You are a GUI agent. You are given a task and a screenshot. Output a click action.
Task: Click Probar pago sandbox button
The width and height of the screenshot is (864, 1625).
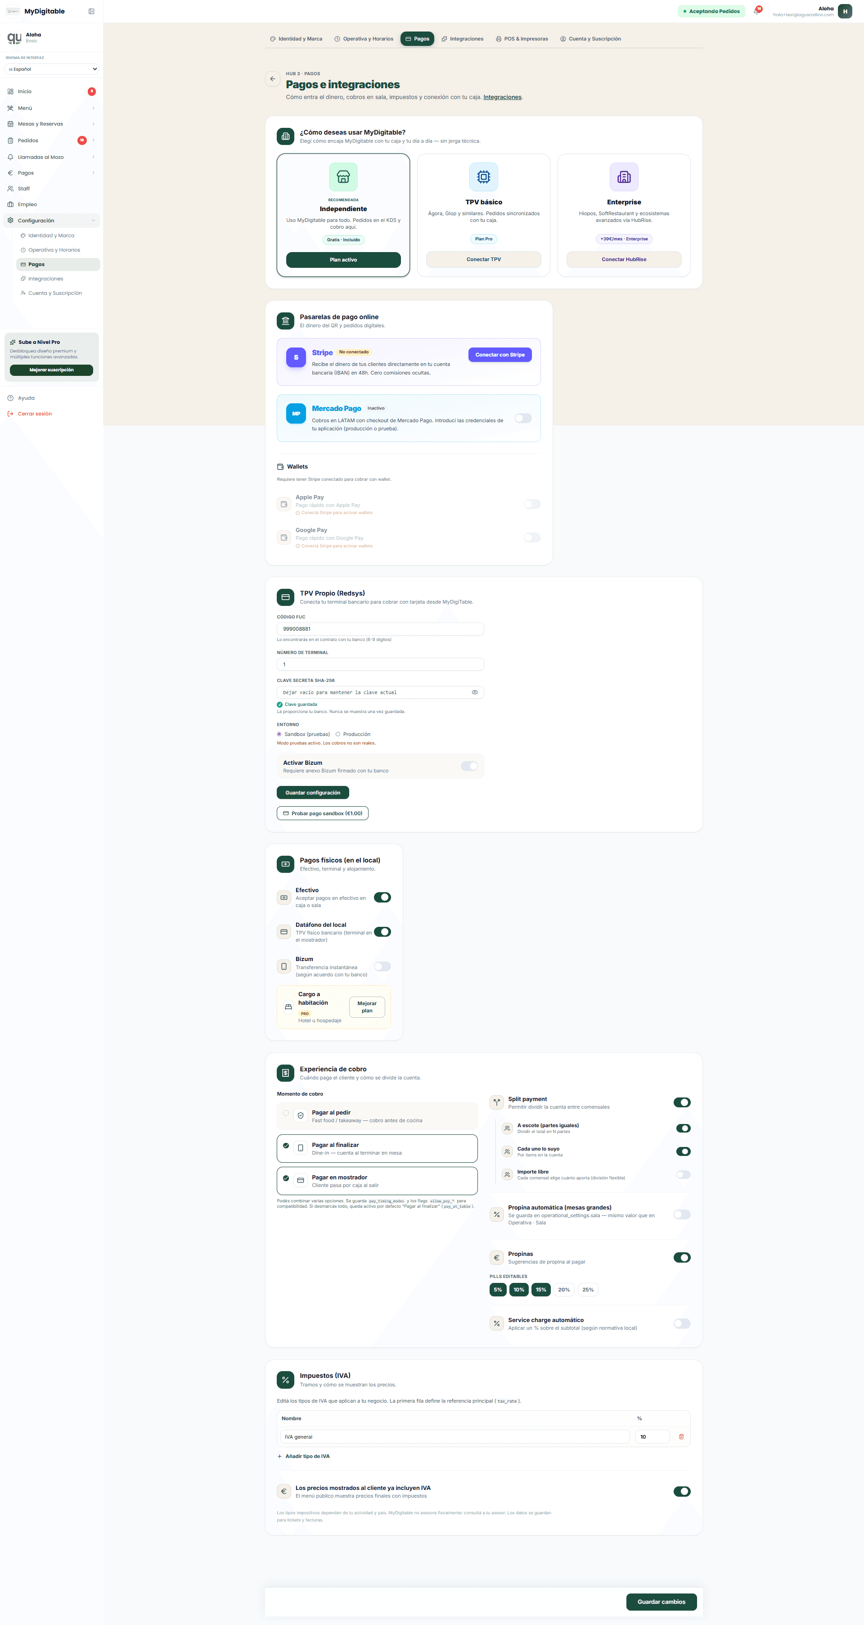coord(322,813)
